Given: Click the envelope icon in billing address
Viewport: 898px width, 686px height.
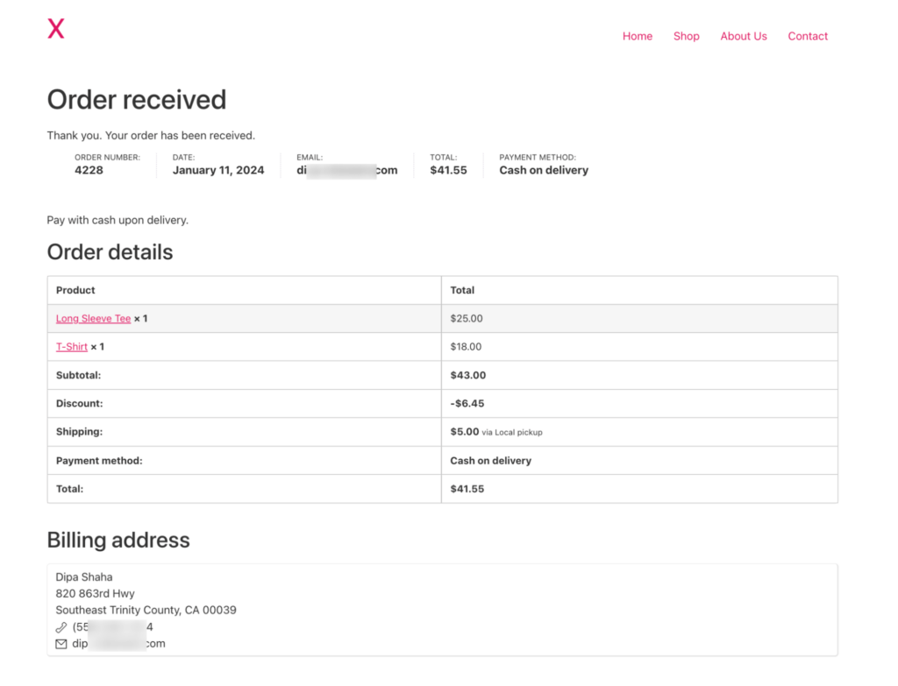Looking at the screenshot, I should (x=61, y=644).
